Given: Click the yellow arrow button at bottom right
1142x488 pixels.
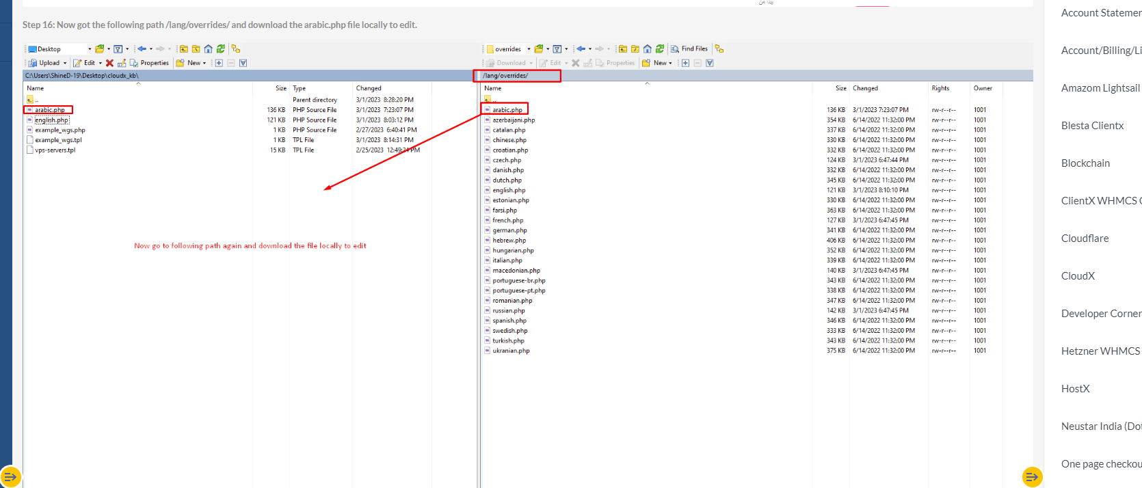Looking at the screenshot, I should click(1032, 476).
